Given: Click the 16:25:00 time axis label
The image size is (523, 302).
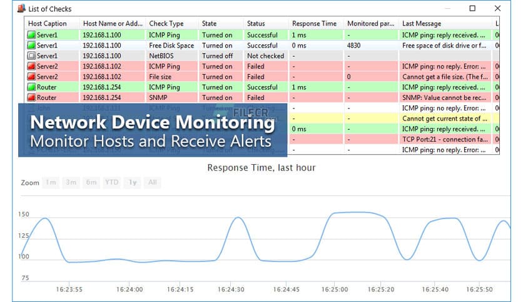Looking at the screenshot, I should [x=335, y=290].
